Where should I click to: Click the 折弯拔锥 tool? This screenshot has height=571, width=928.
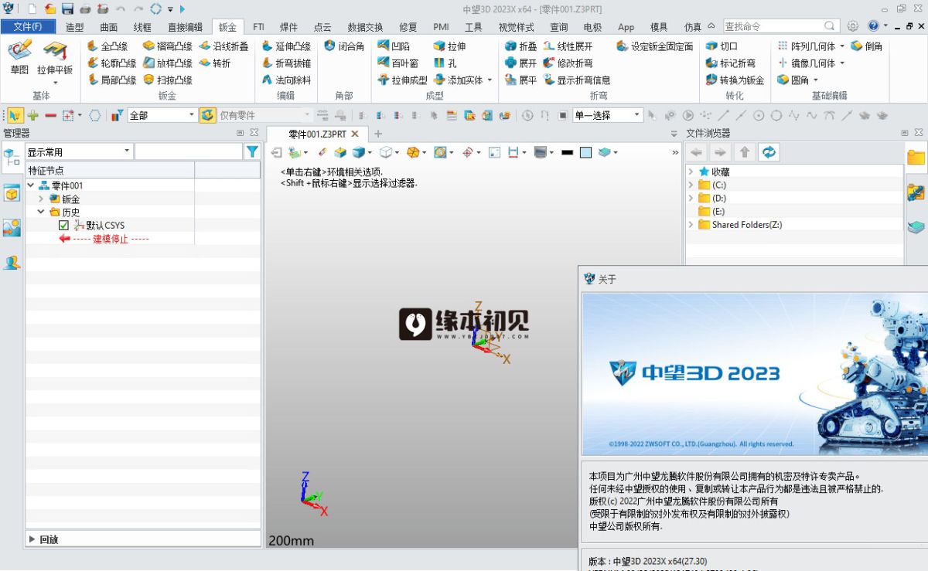(286, 63)
